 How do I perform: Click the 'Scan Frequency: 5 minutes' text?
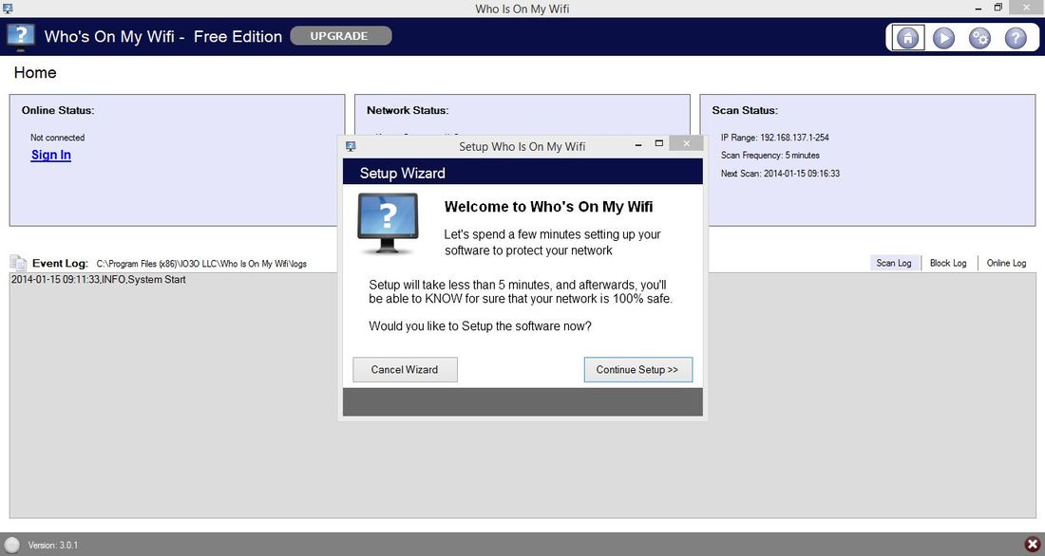tap(769, 156)
